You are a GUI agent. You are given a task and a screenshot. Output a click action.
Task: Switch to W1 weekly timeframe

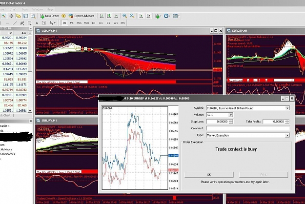pyautogui.click(x=116, y=23)
